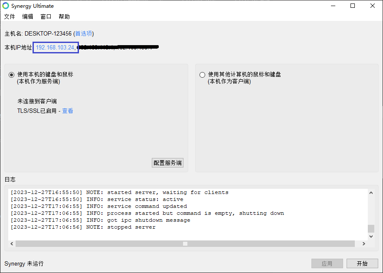Click the log line 'stopped server'
This screenshot has width=383, height=273.
[x=83, y=227]
